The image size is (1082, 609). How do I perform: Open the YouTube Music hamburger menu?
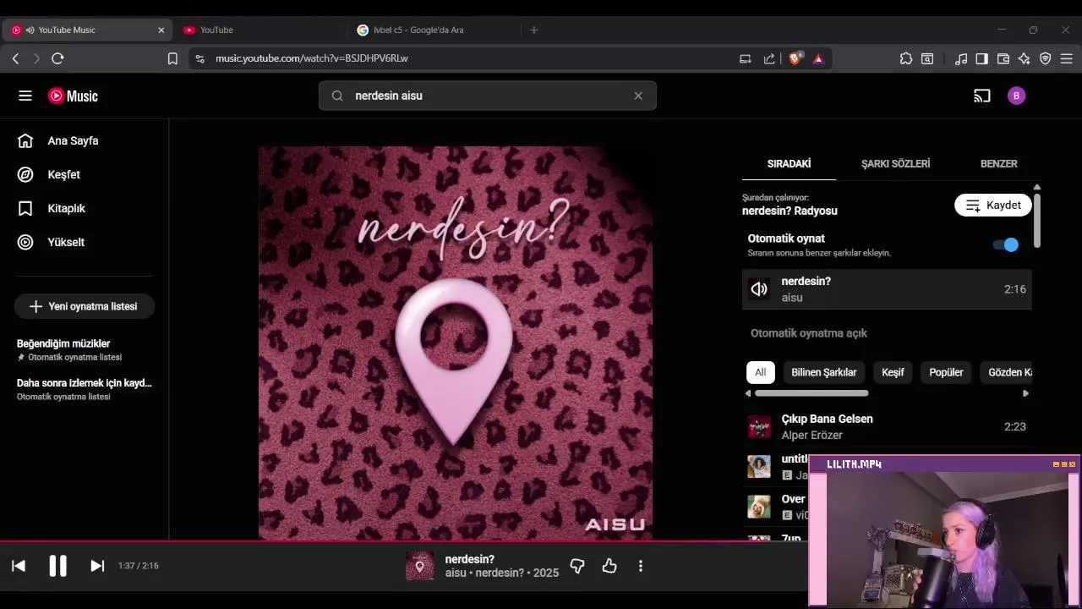coord(25,96)
